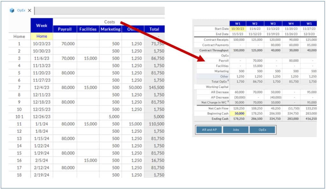This screenshot has height=189, width=326.
Task: Select the 10/23/23 date cell
Action: point(42,44)
